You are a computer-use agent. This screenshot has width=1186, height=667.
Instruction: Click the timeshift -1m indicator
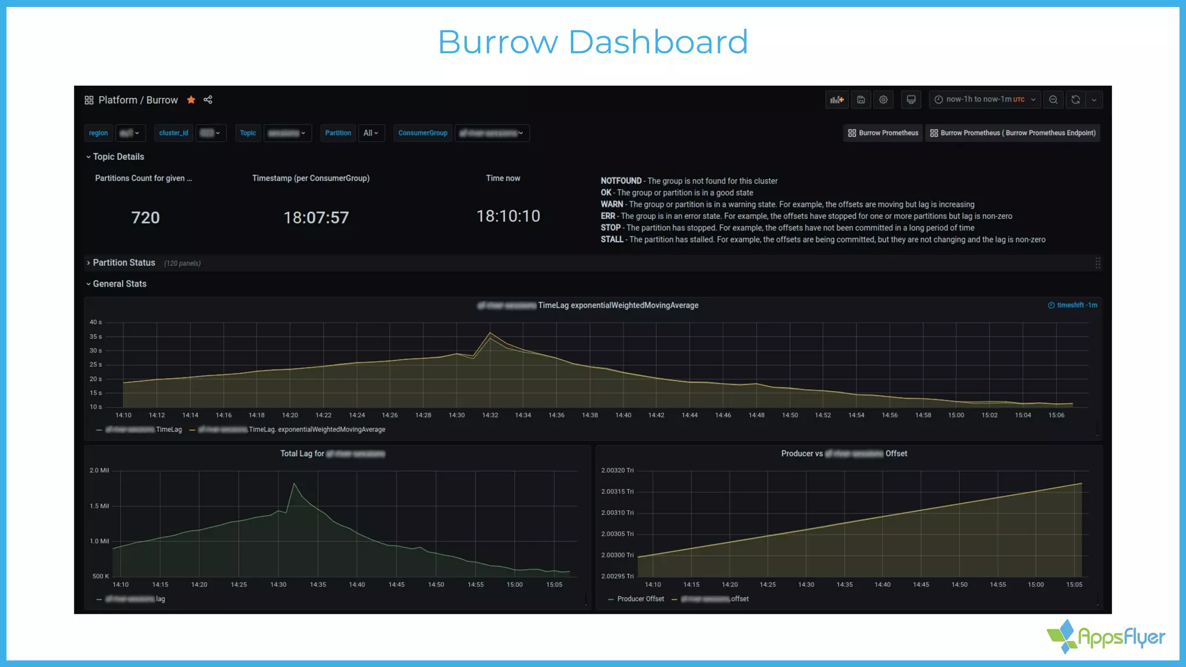(1072, 305)
